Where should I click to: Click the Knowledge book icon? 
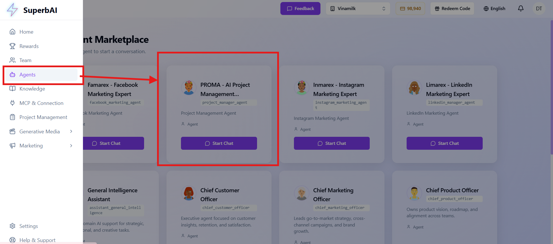coord(13,89)
